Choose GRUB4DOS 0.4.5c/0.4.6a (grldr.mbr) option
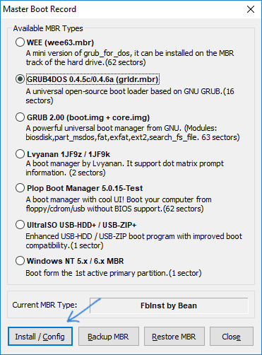This screenshot has height=355, width=262. pos(20,79)
